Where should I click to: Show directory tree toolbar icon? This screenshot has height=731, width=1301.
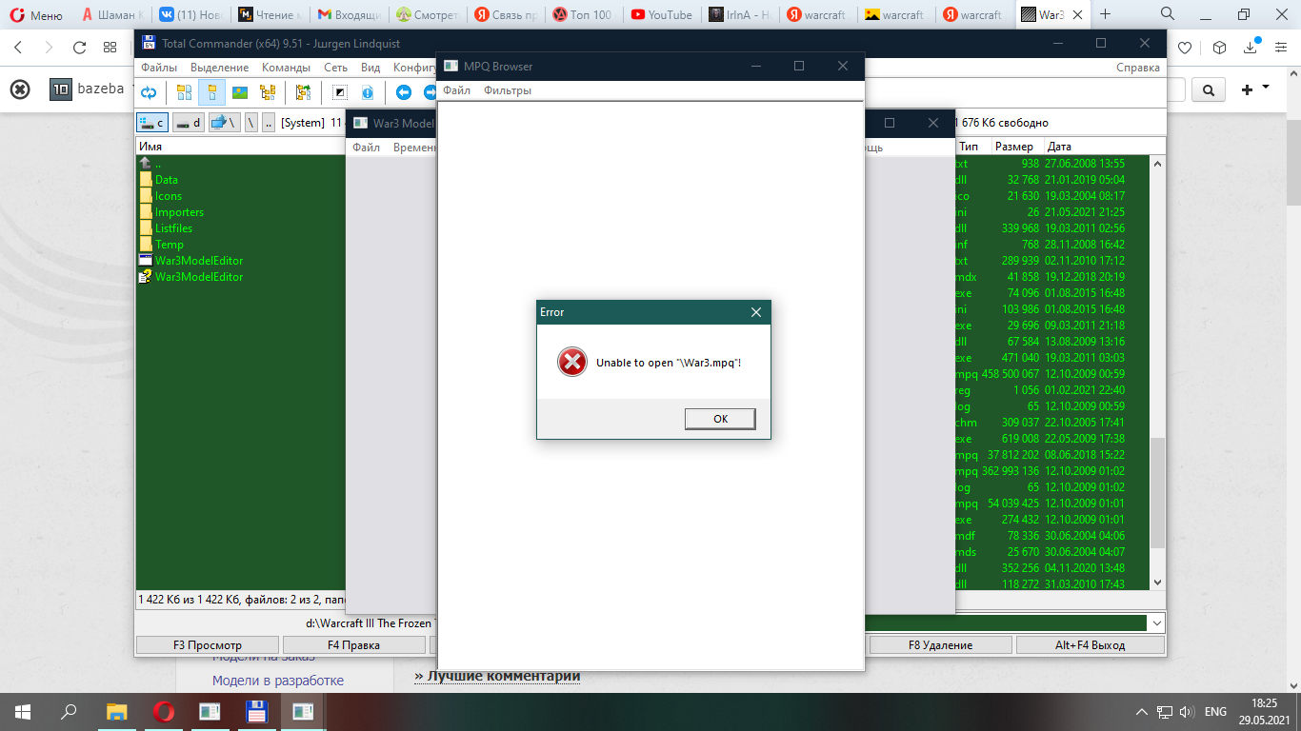tap(268, 92)
